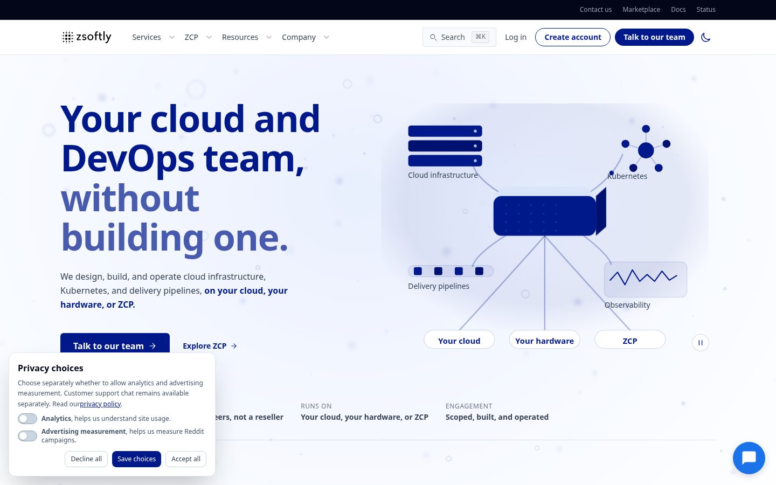Viewport: 776px width, 485px height.
Task: Open the chat bubble widget
Action: click(x=749, y=458)
